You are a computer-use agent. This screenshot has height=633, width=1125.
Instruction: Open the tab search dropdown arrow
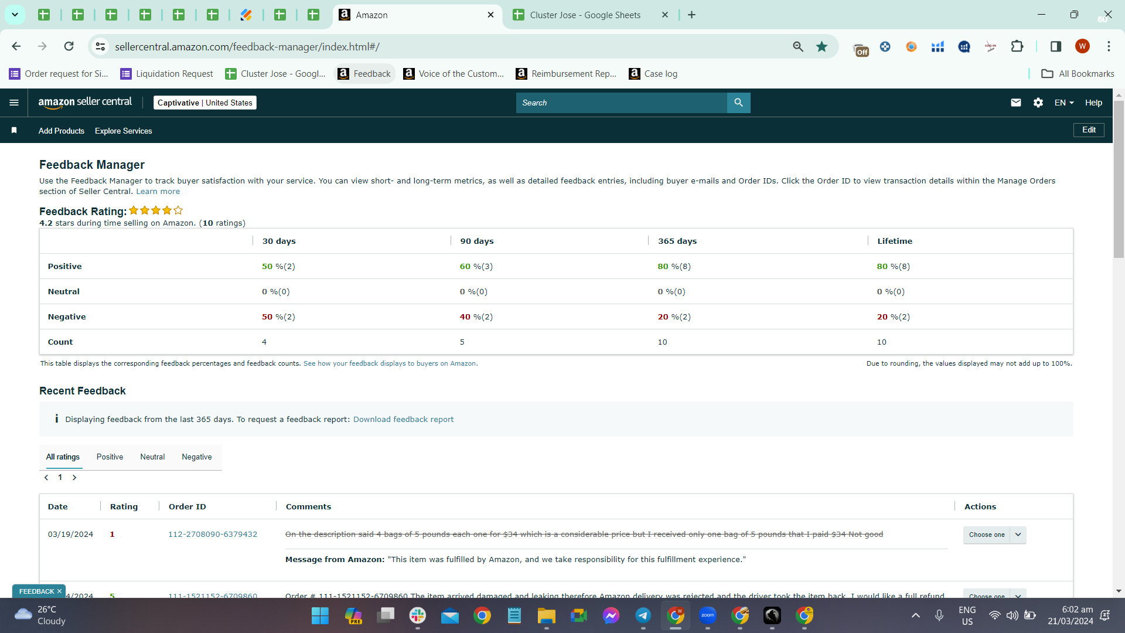click(x=15, y=15)
